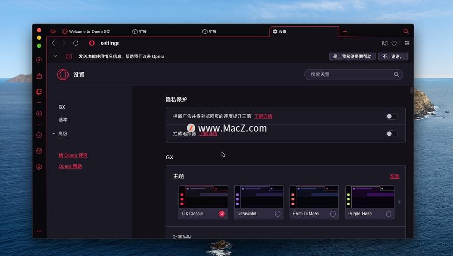Image resolution: width=453 pixels, height=256 pixels.
Task: Switch to the first 扩展 tab
Action: (140, 31)
